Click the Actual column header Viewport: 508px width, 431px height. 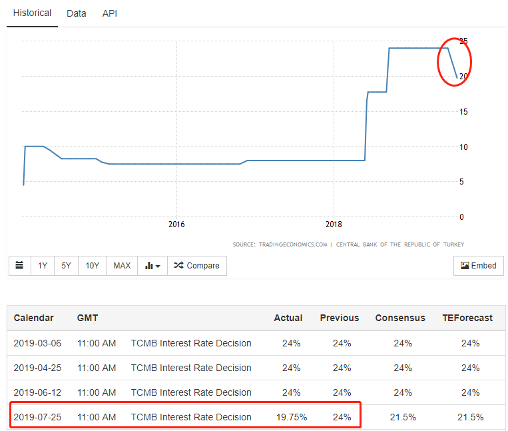point(288,318)
